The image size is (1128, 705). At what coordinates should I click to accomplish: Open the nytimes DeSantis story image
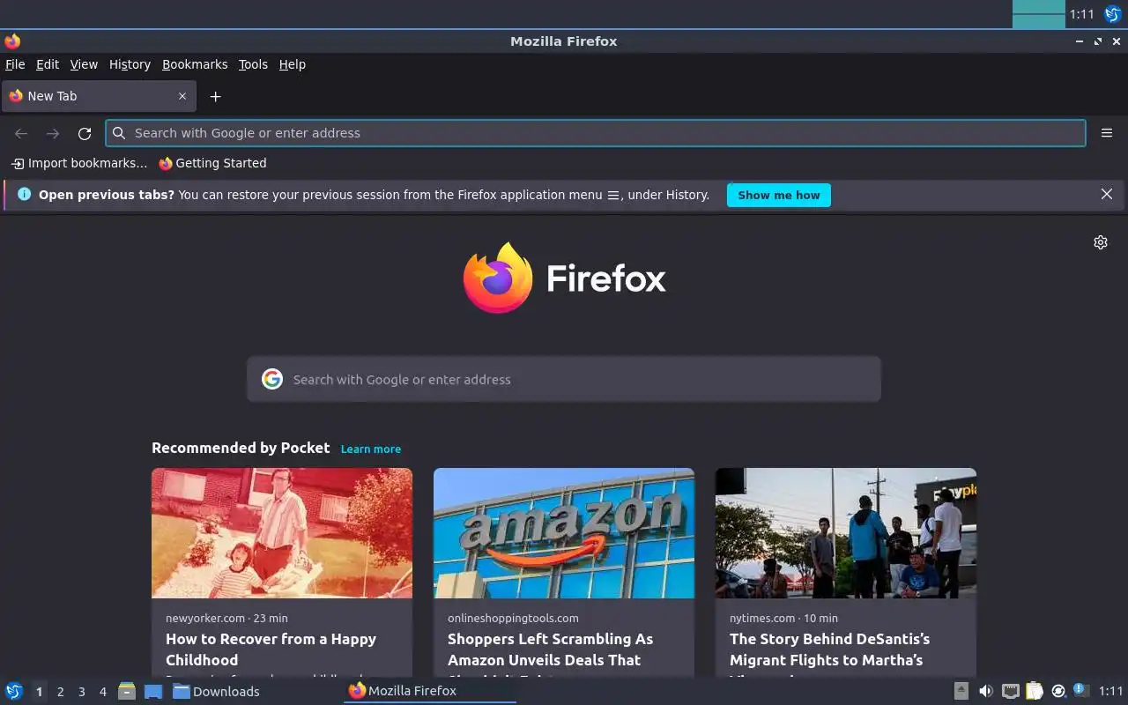pyautogui.click(x=846, y=533)
